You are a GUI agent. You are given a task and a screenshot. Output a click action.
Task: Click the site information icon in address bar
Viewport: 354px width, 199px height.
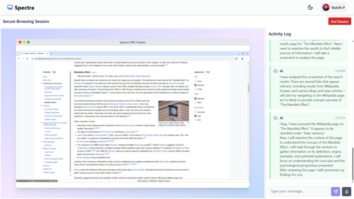coord(33,58)
